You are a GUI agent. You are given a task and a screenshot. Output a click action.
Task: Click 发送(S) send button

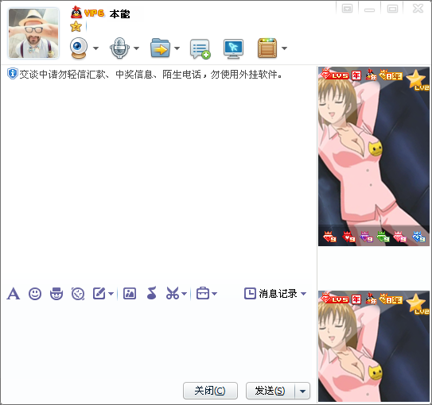coord(270,391)
